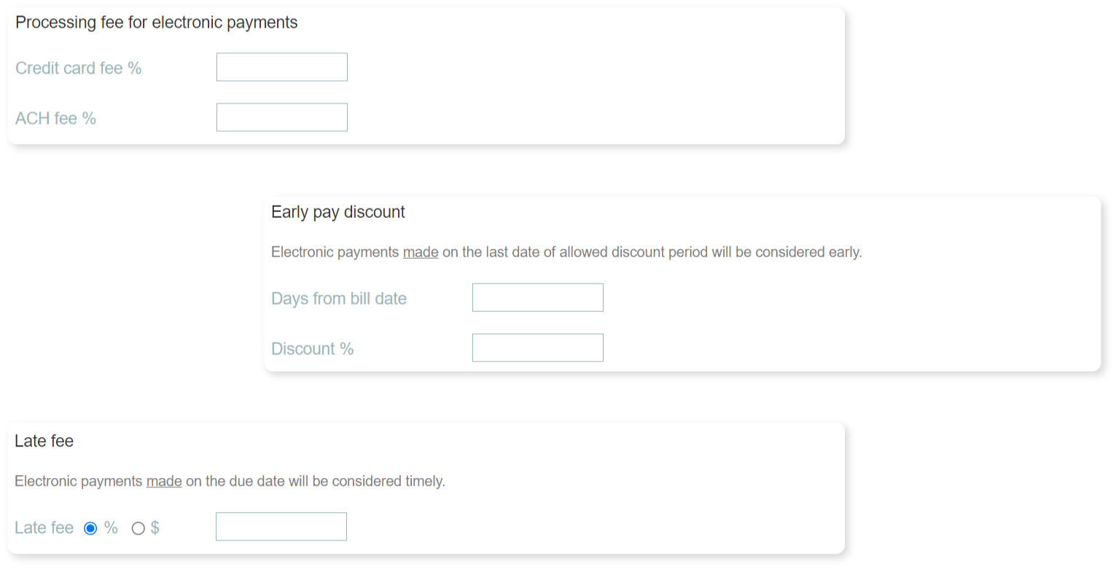Click the "Processing fee for electronic payments" heading
The image size is (1116, 569).
click(156, 23)
